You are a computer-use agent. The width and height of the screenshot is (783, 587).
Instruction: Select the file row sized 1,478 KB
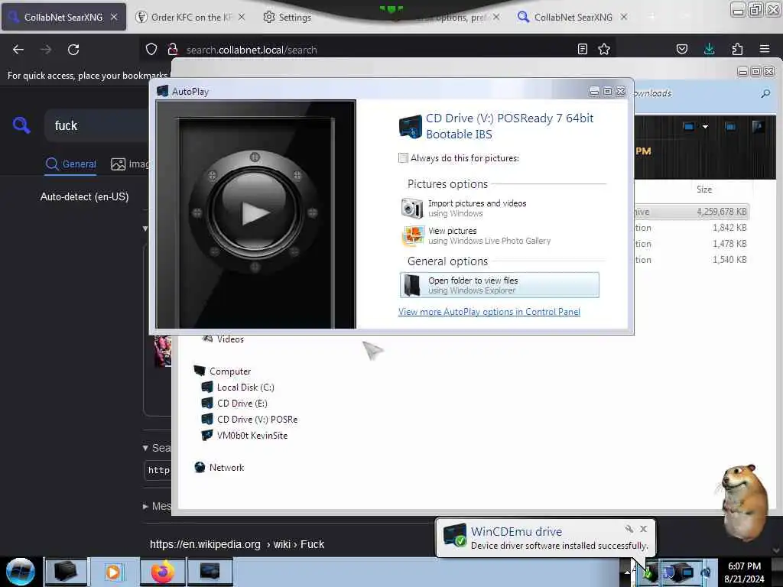[x=691, y=244]
